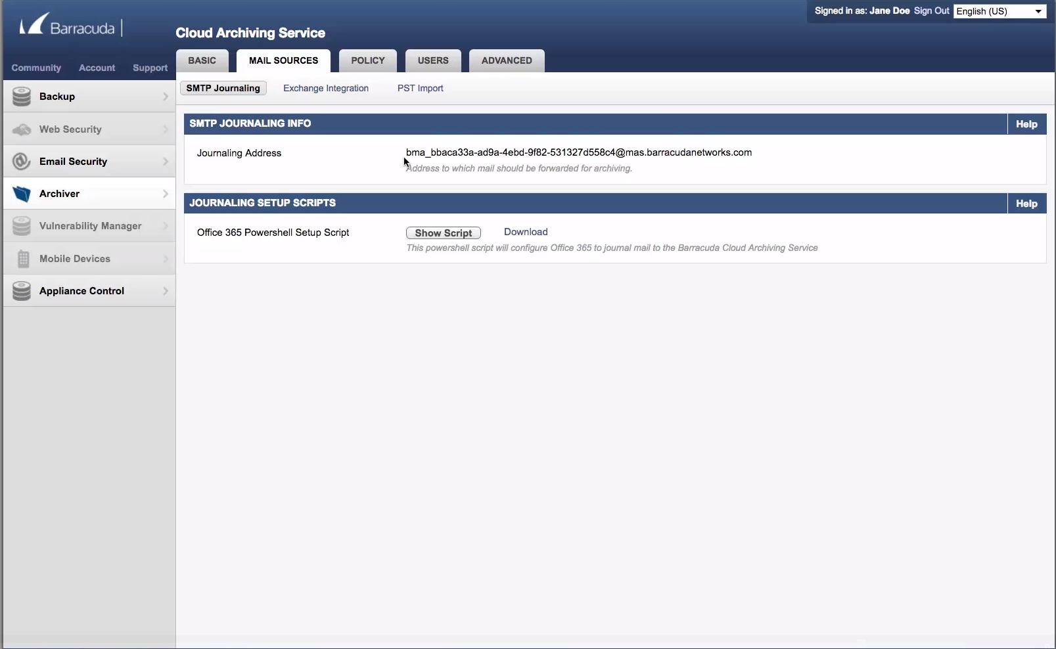Select the Backup sidebar label
Image resolution: width=1056 pixels, height=649 pixels.
[57, 97]
